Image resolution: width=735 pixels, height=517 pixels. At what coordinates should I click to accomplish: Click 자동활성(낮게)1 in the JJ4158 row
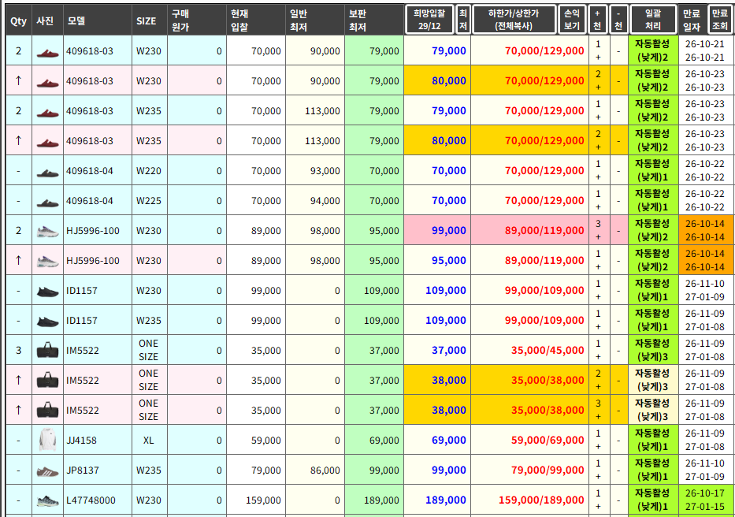(x=652, y=440)
